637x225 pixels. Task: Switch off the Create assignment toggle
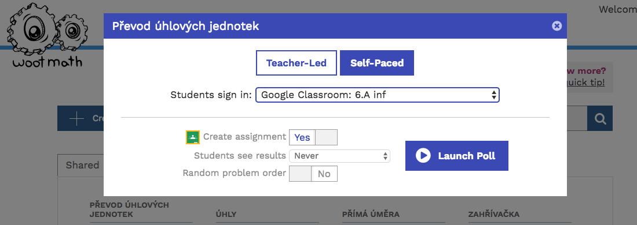tap(326, 137)
